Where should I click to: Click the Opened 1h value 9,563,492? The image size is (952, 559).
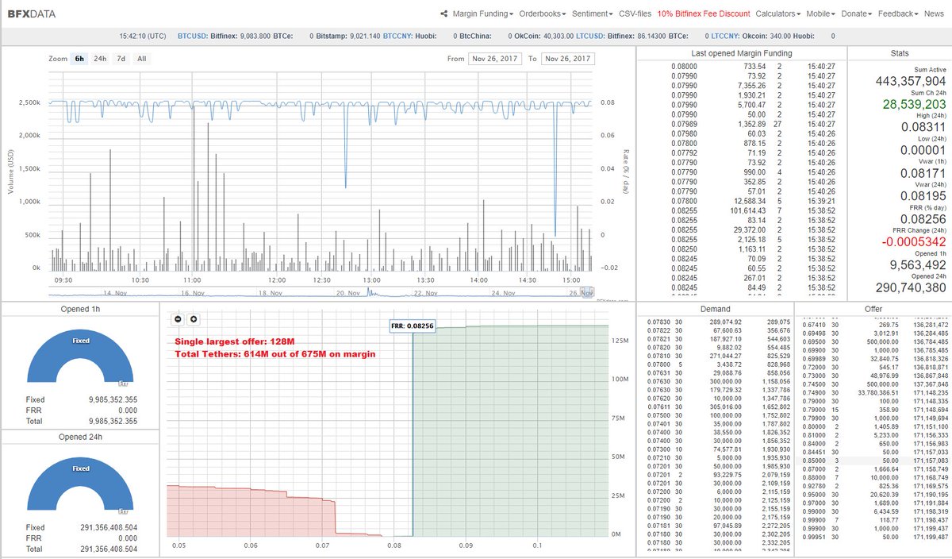click(918, 264)
